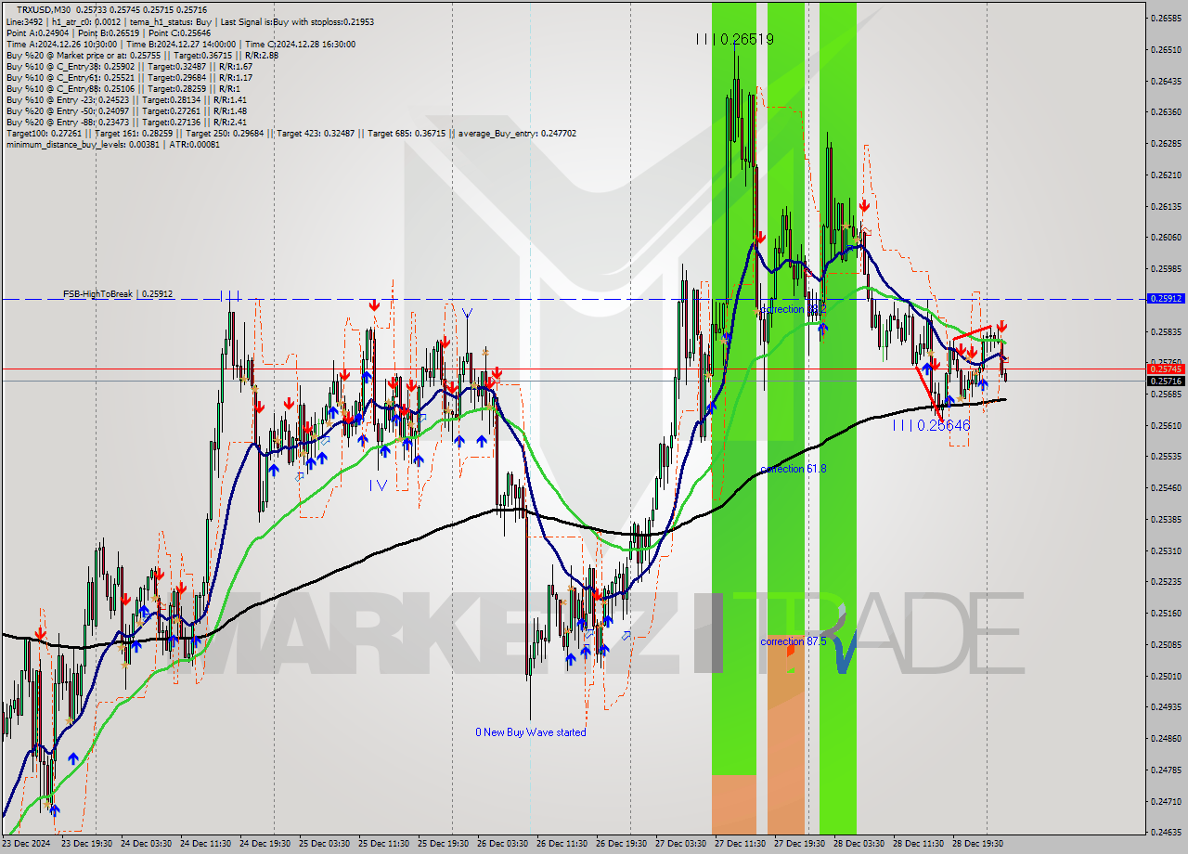1188x854 pixels.
Task: Select the '24 Dec 11:30' time label
Action: click(206, 844)
